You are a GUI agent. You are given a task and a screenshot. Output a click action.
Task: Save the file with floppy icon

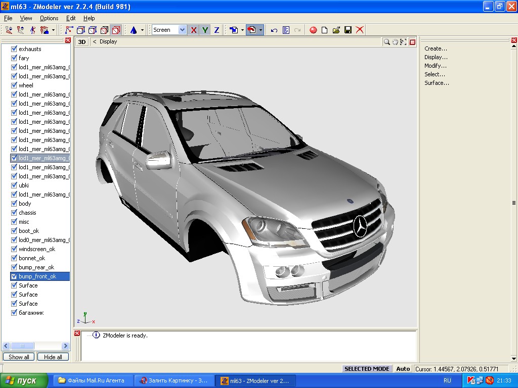[348, 30]
